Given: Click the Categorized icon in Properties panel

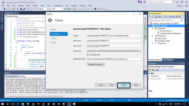Looking at the screenshot, I should (150, 70).
